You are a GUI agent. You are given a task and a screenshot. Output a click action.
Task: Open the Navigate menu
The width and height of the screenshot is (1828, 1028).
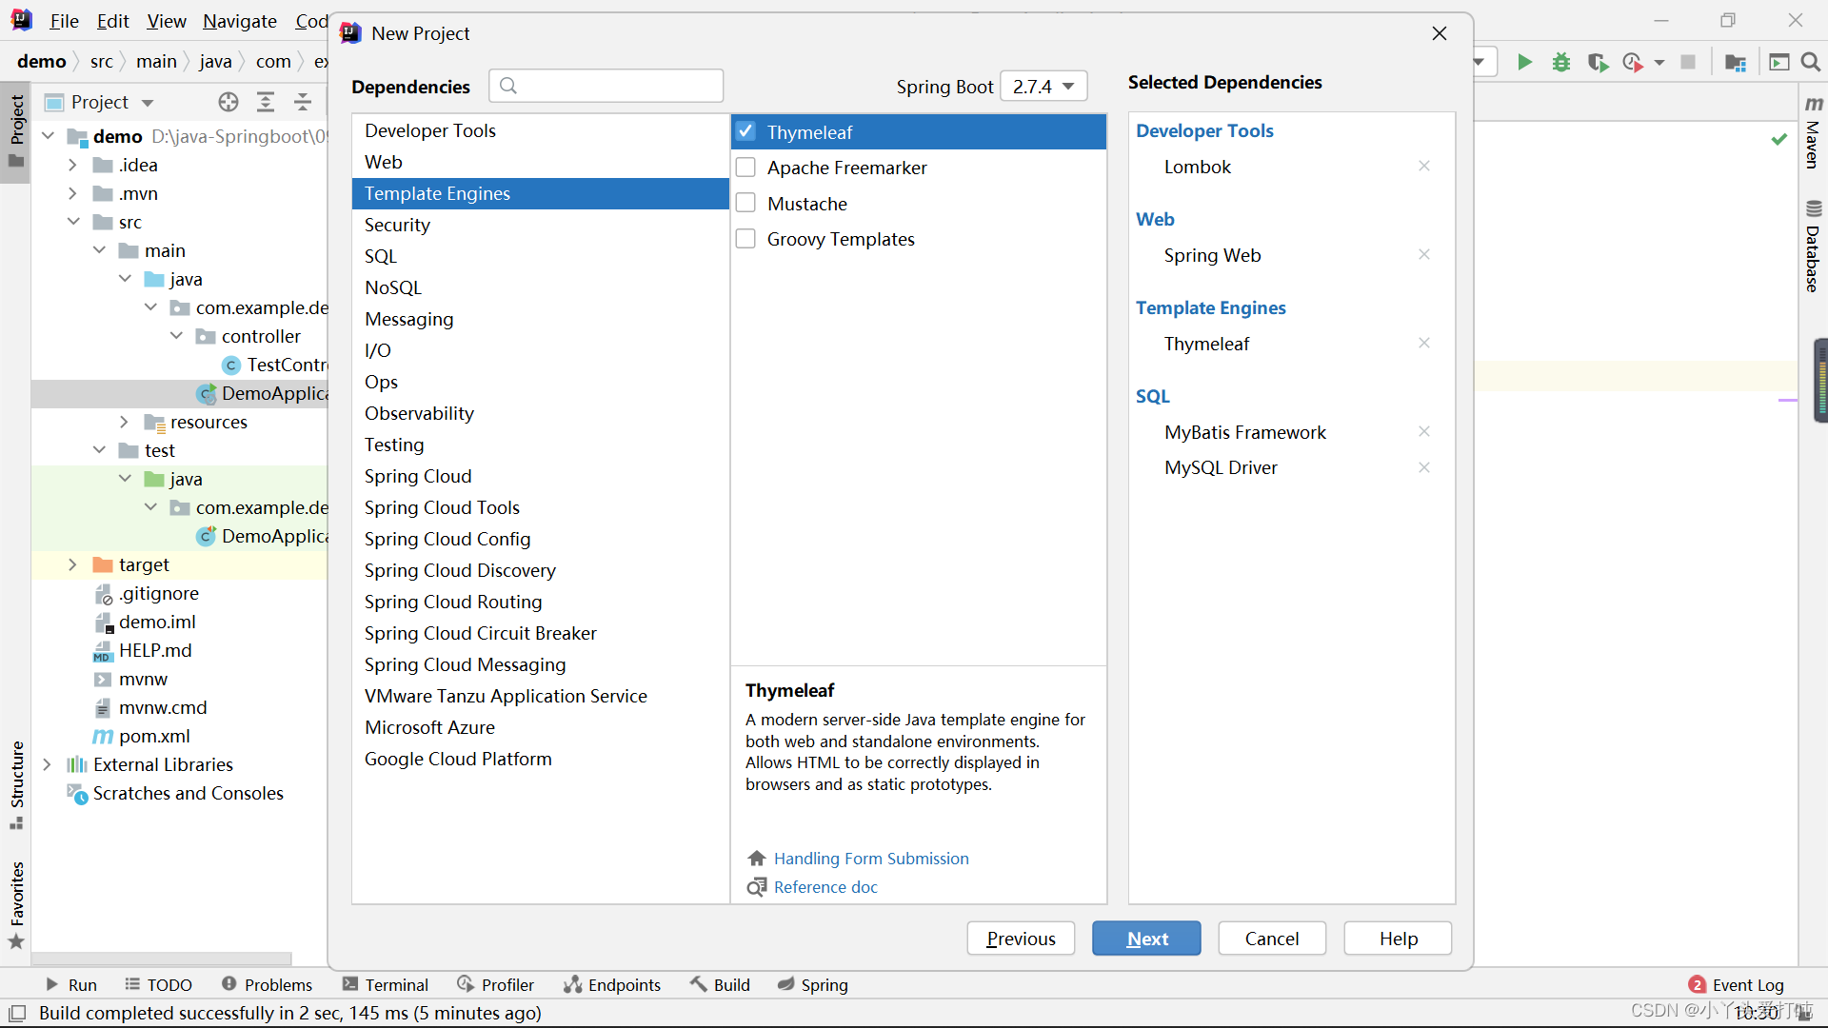tap(240, 21)
